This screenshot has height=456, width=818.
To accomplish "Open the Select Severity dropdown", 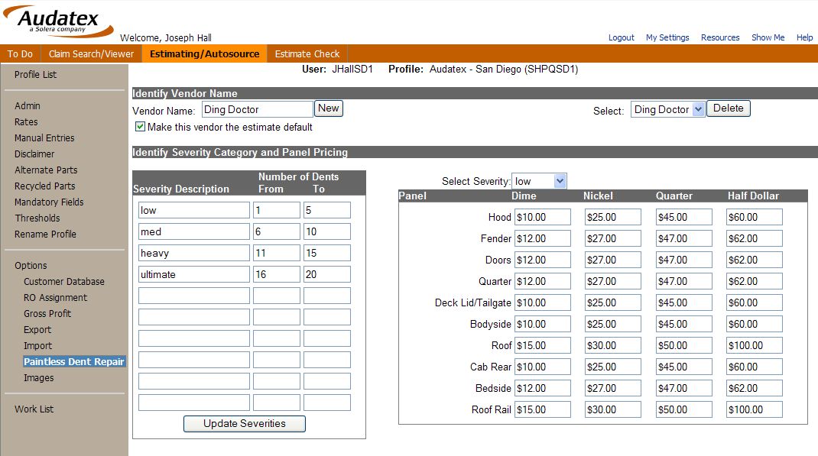I will click(539, 181).
